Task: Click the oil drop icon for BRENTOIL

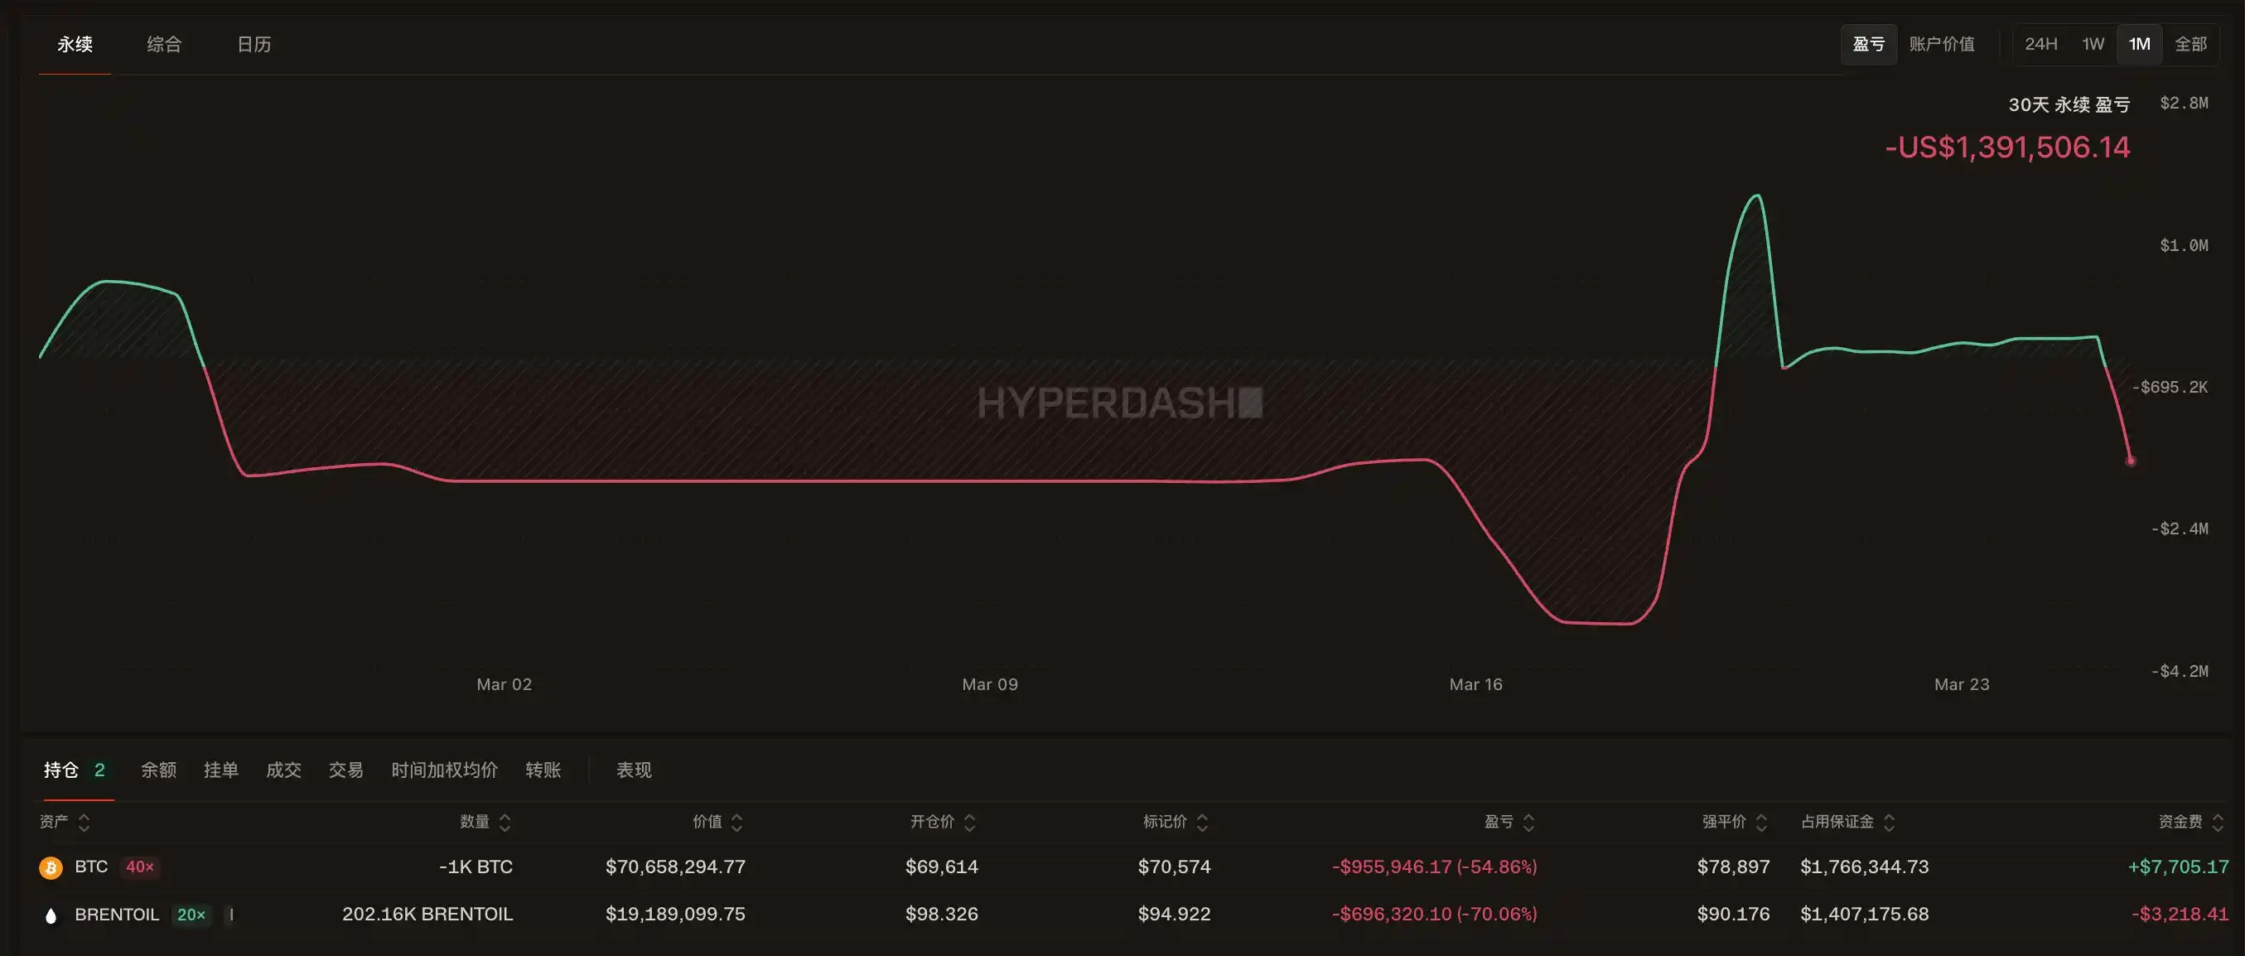Action: pos(50,915)
